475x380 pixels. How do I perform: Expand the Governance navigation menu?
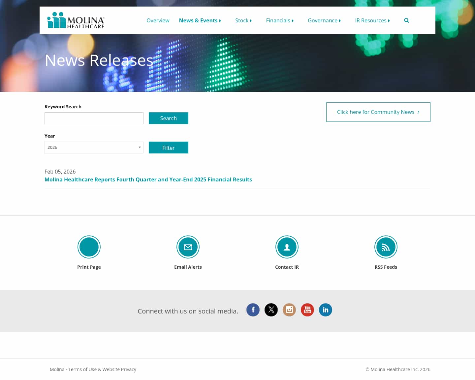click(x=324, y=20)
